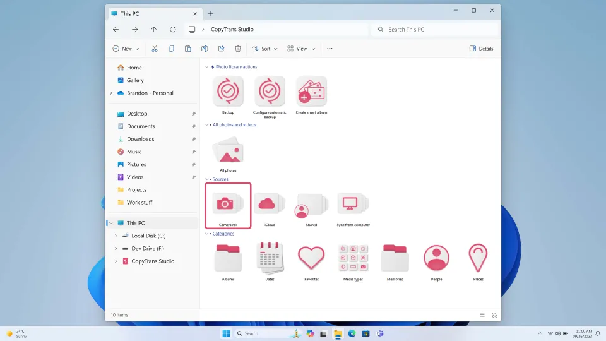Open the Favorites heart category
The height and width of the screenshot is (341, 606).
311,258
